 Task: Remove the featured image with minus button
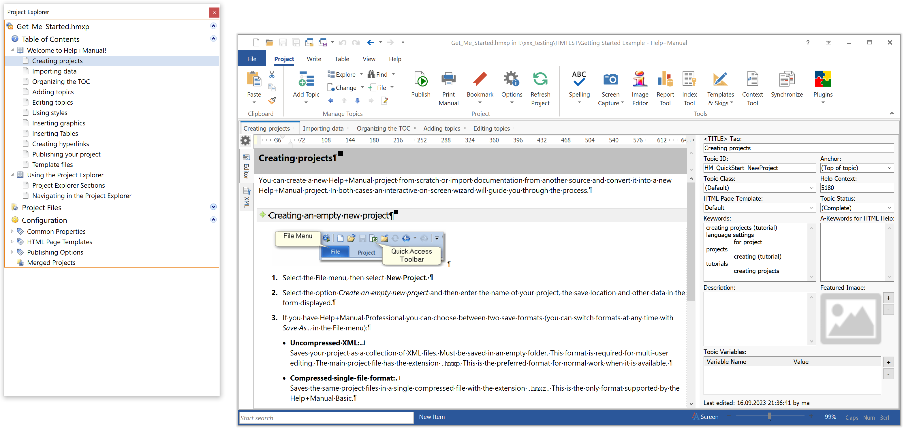tap(888, 310)
